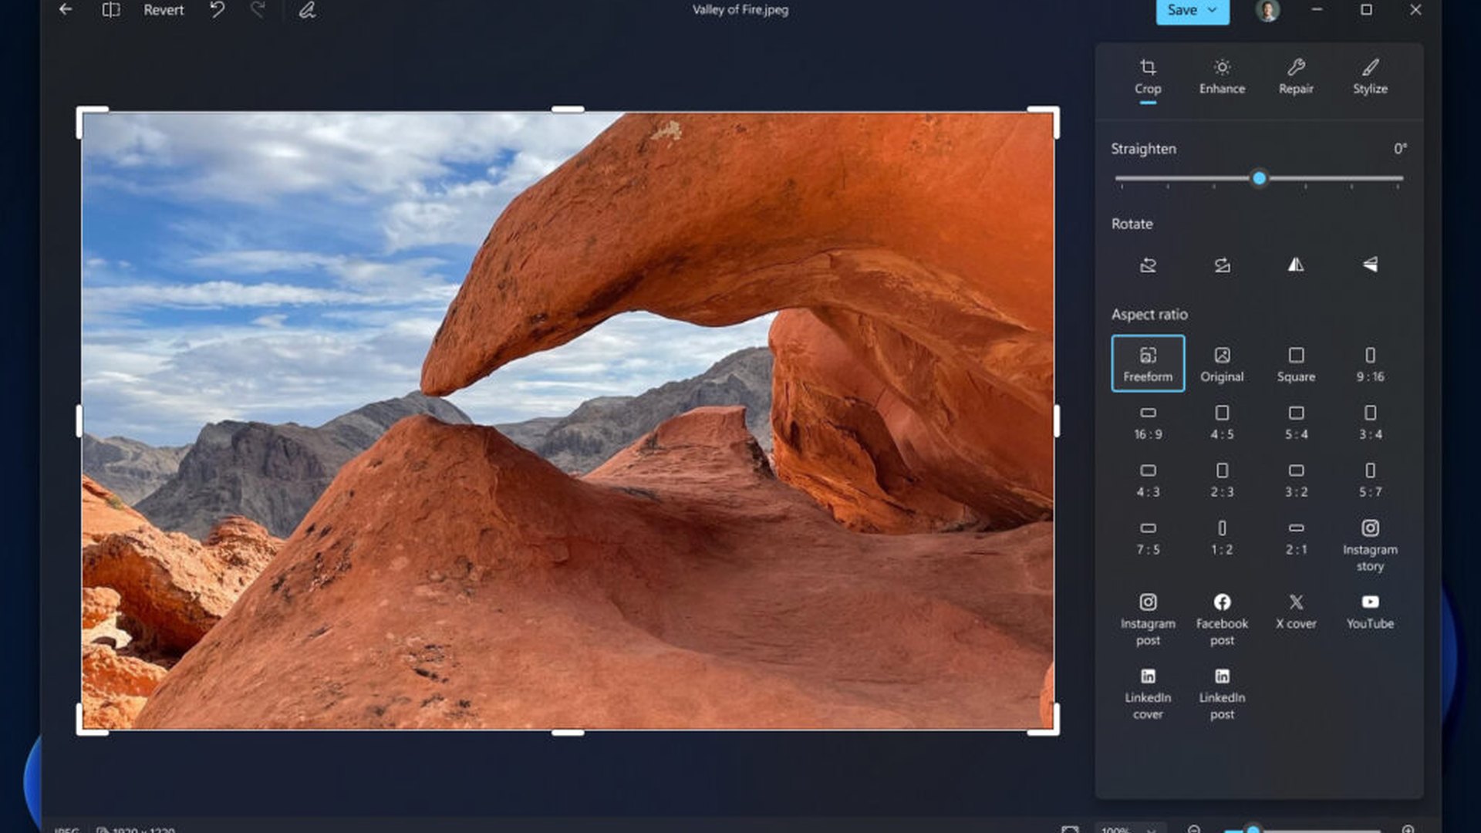
Task: Switch to the Stylize tab
Action: (1370, 78)
